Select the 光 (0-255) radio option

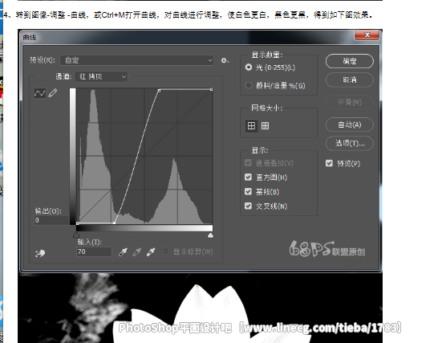(249, 67)
